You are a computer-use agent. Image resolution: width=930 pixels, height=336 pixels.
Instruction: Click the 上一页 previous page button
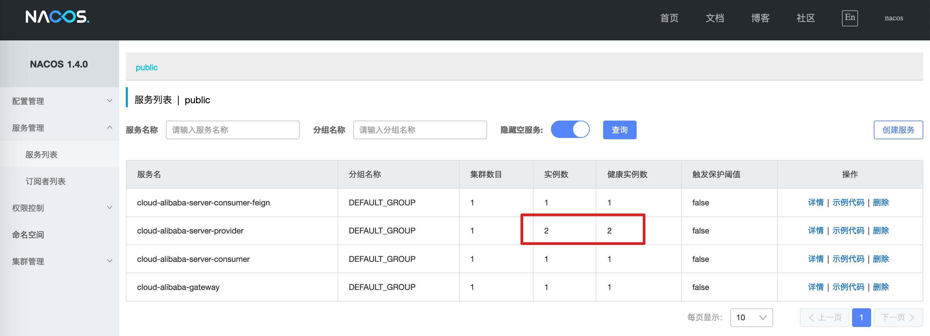pyautogui.click(x=825, y=317)
